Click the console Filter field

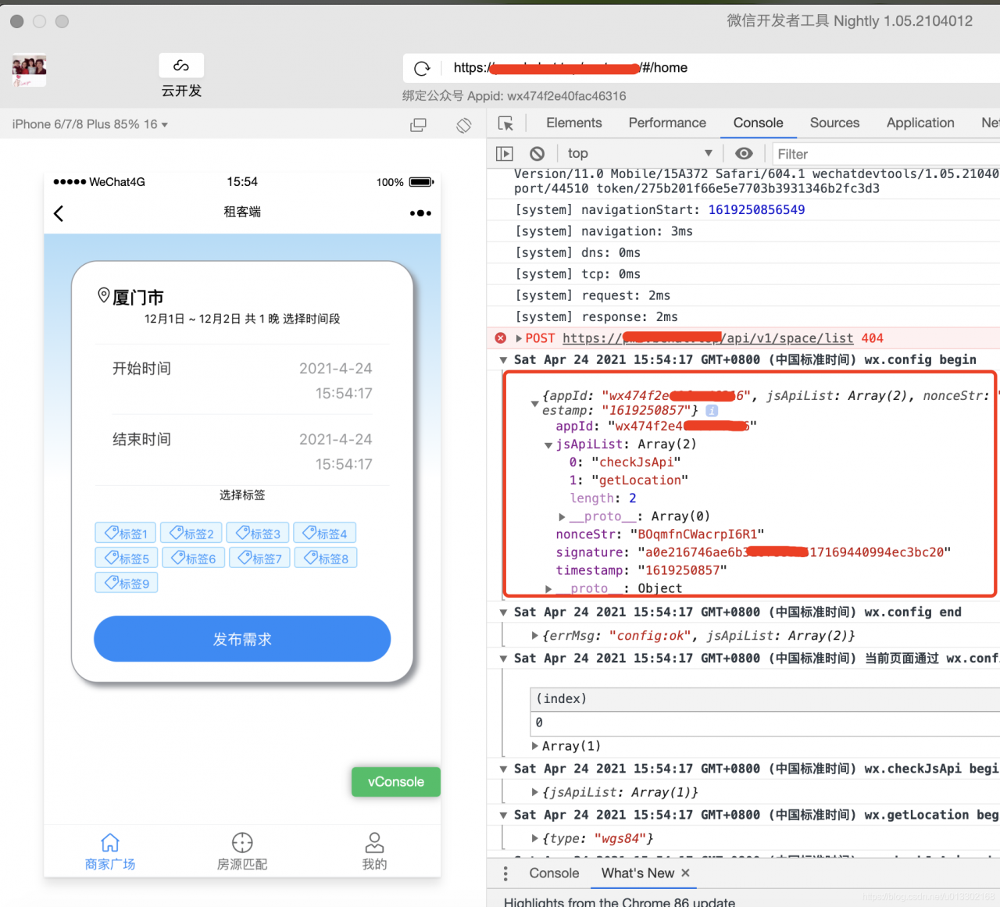pos(887,154)
